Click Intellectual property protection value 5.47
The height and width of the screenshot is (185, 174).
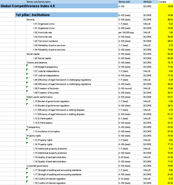(x=166, y=149)
